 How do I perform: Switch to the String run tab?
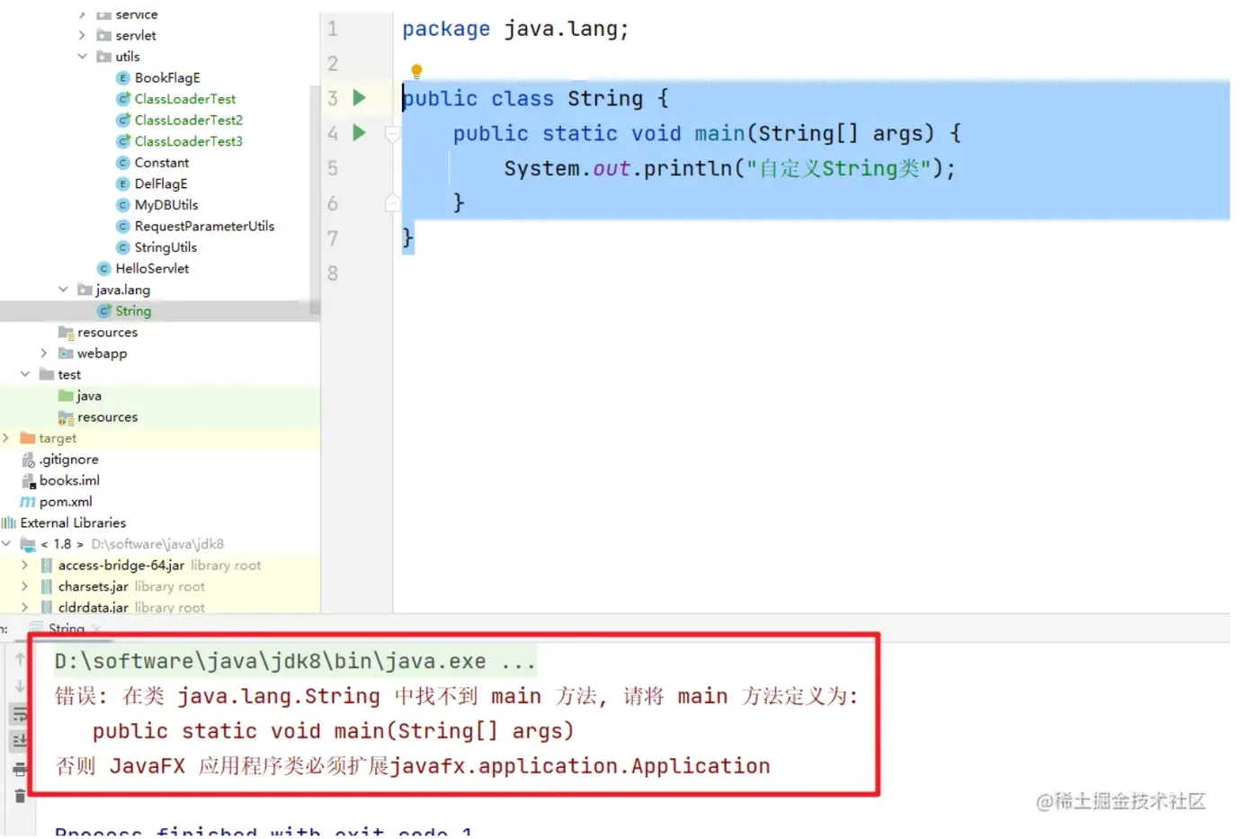click(x=66, y=629)
